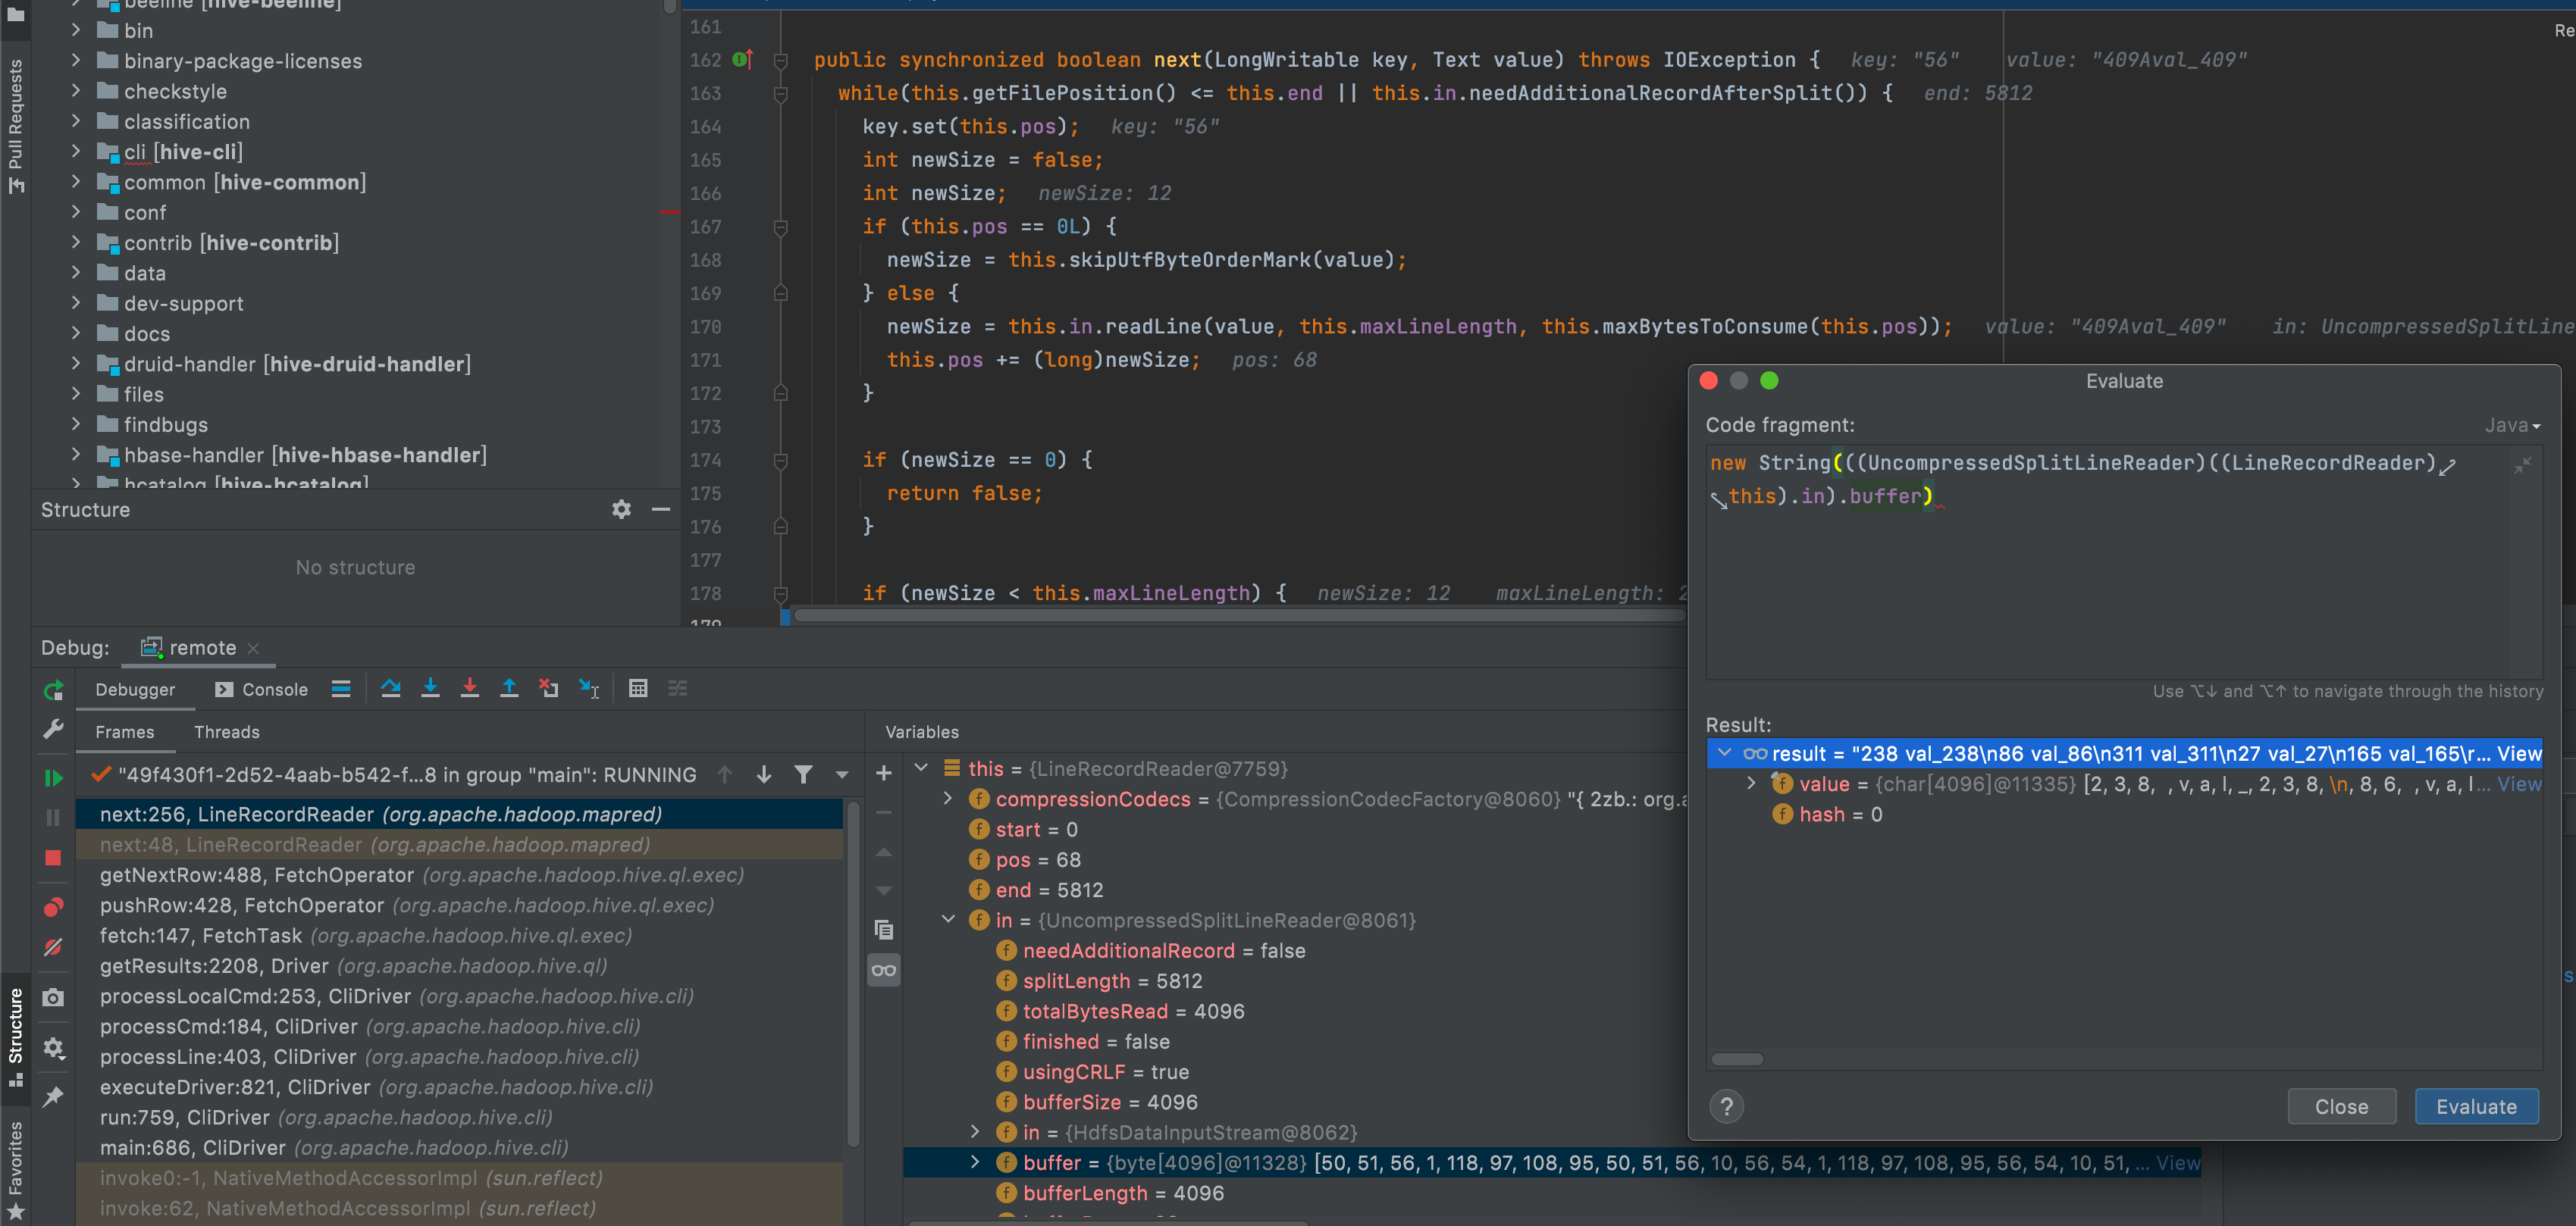Expand common [hive-common] module
This screenshot has width=2576, height=1226.
pyautogui.click(x=76, y=182)
